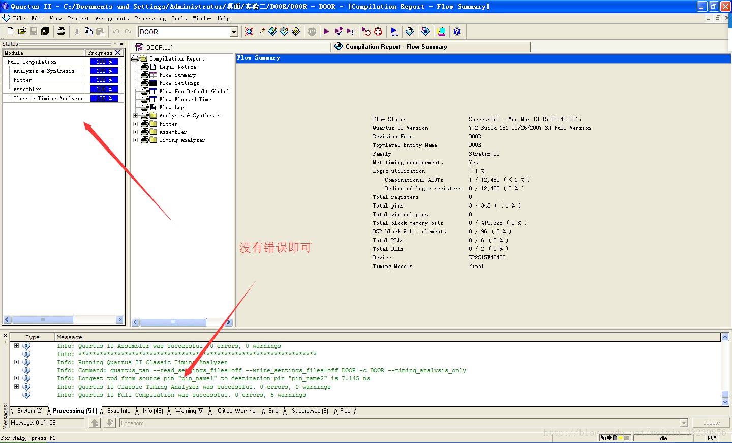Viewport: 732px width, 443px height.
Task: Expand the Analysis & Synthesis report folder
Action: tap(136, 115)
